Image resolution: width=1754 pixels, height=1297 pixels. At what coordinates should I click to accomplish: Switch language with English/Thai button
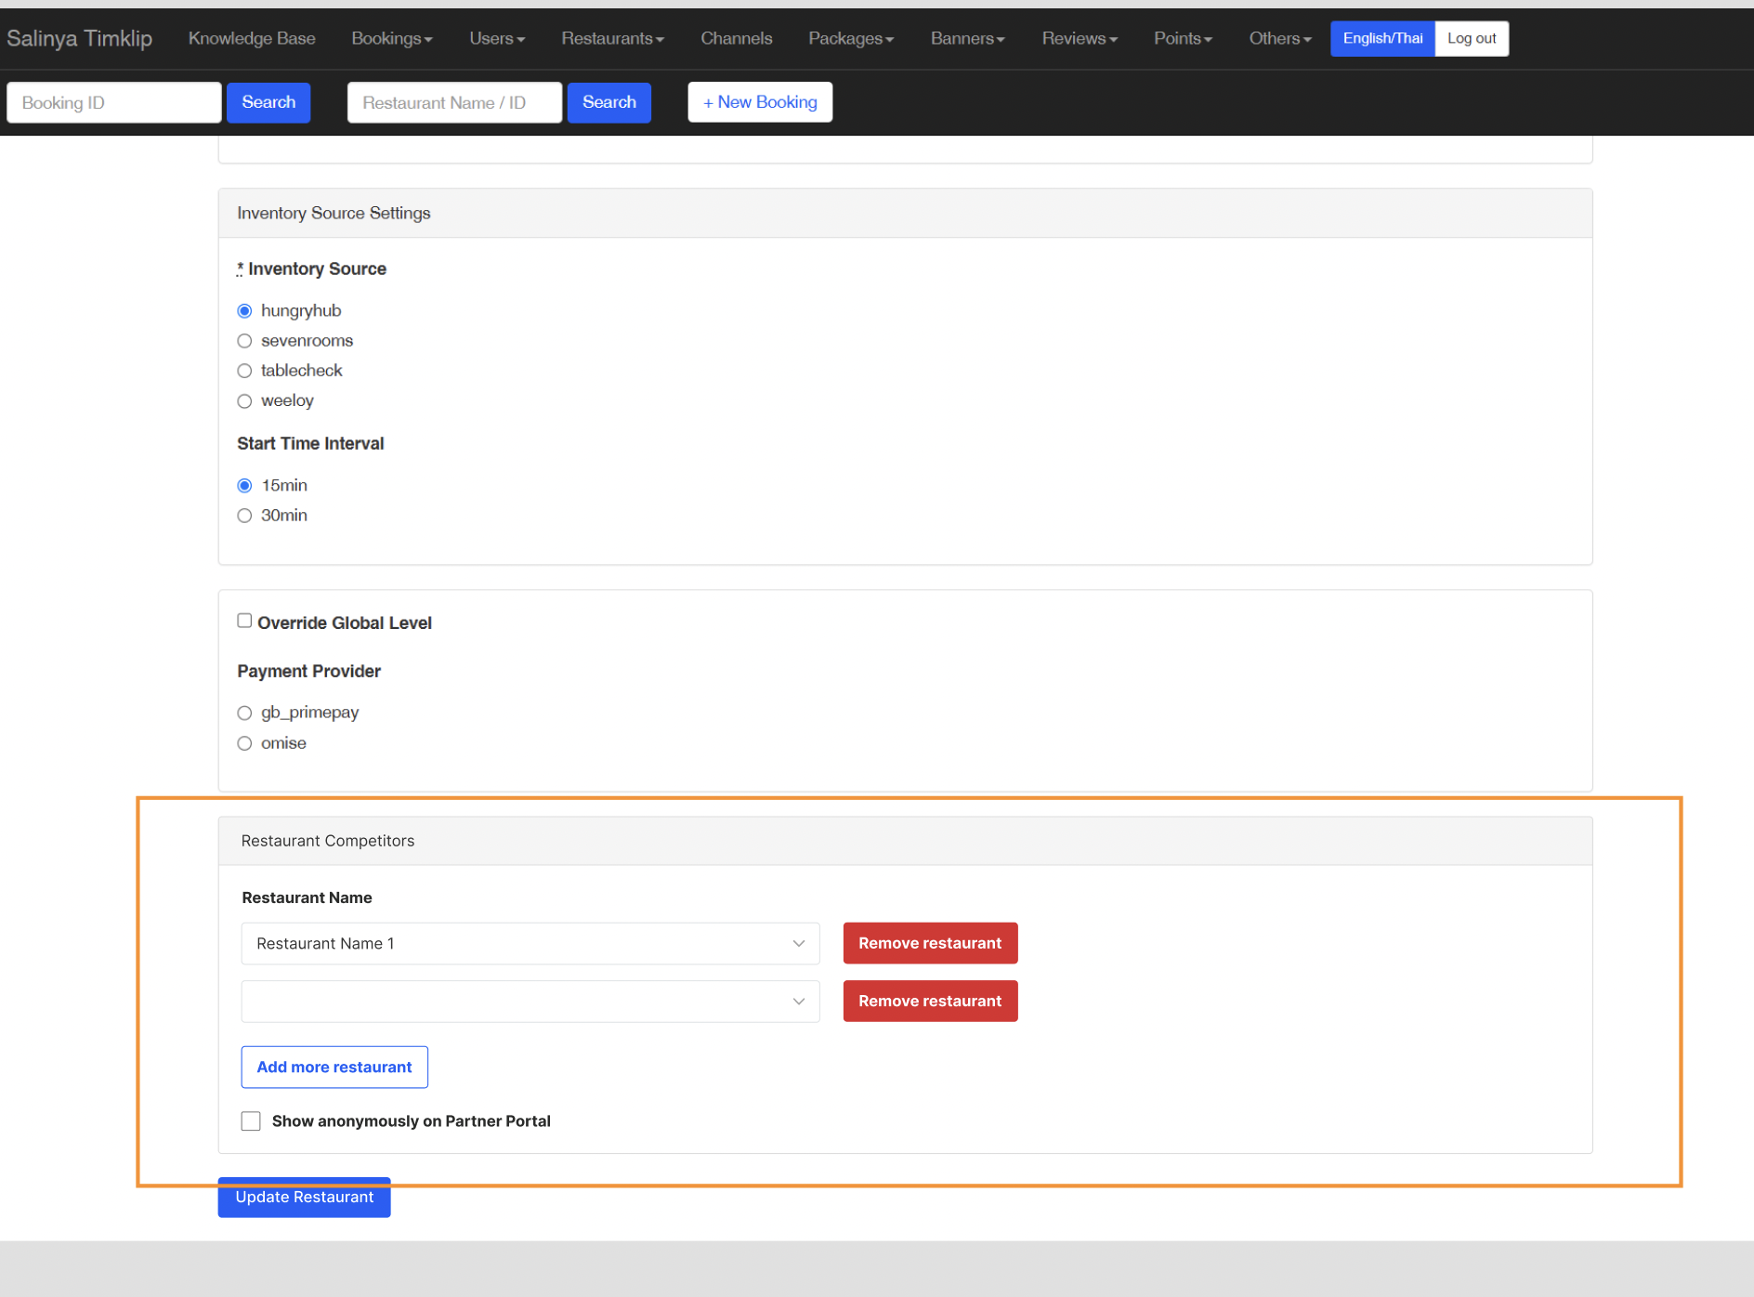[x=1381, y=38]
